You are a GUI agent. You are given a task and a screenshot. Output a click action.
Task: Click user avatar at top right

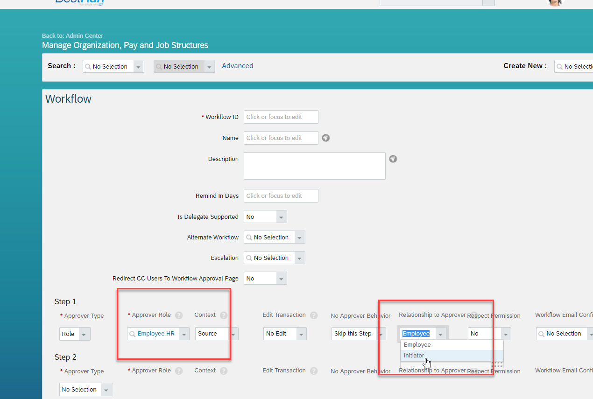pyautogui.click(x=555, y=2)
